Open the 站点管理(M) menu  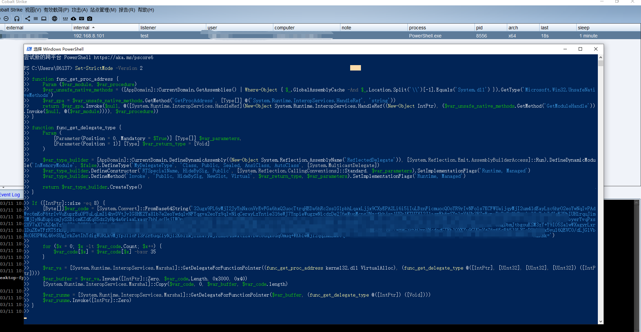click(103, 10)
